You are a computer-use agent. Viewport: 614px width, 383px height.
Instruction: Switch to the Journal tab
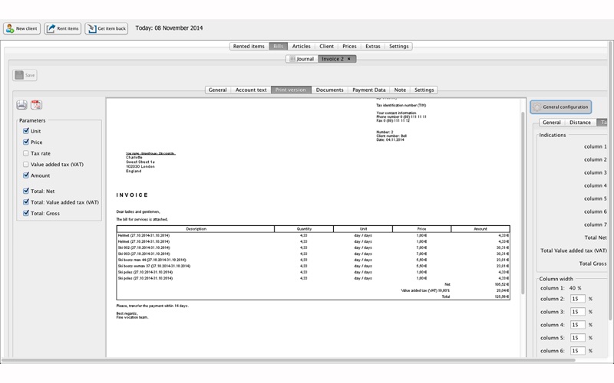point(302,59)
